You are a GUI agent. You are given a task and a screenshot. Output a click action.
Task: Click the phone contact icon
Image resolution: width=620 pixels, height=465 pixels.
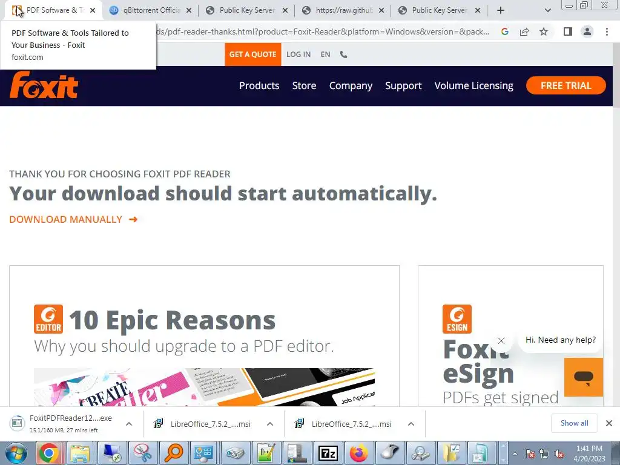pos(343,54)
